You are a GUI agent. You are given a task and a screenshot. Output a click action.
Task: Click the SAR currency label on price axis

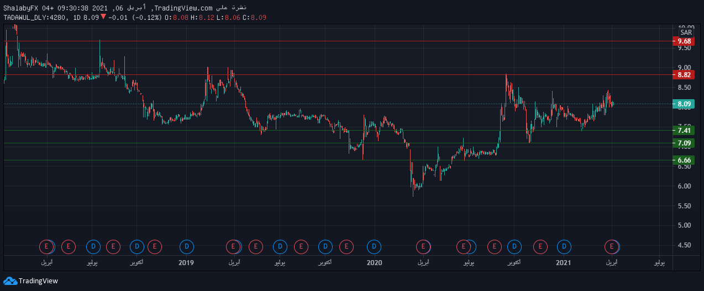[686, 33]
